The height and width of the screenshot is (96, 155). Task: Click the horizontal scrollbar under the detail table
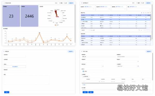point(103,83)
